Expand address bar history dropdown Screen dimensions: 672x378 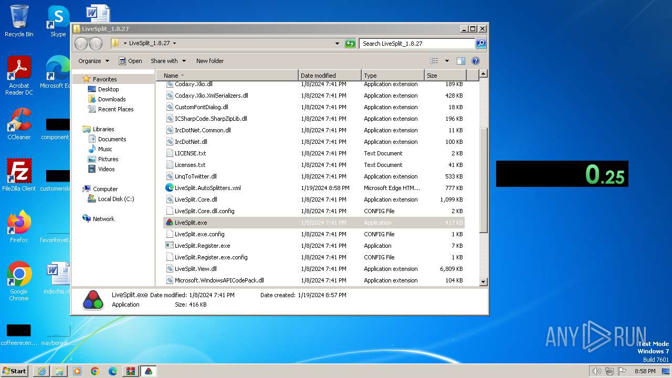point(337,44)
